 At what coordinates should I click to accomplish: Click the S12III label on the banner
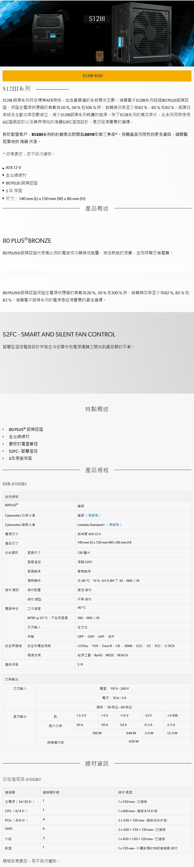tap(97, 19)
